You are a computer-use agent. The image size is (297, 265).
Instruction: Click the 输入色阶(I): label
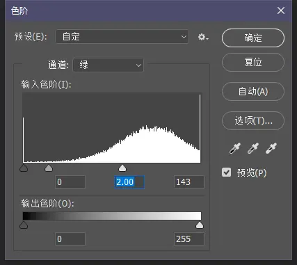[46, 85]
